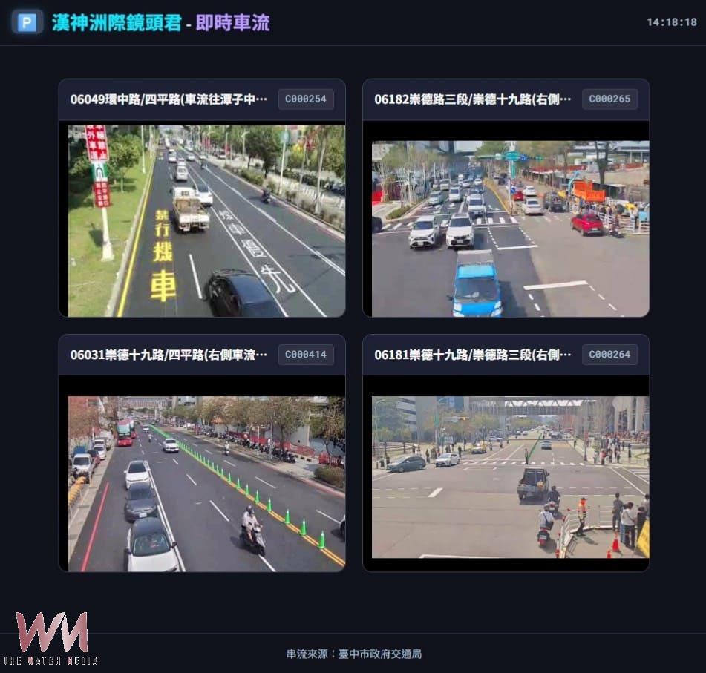
Task: Click the C000254 camera ID badge
Action: pyautogui.click(x=306, y=99)
